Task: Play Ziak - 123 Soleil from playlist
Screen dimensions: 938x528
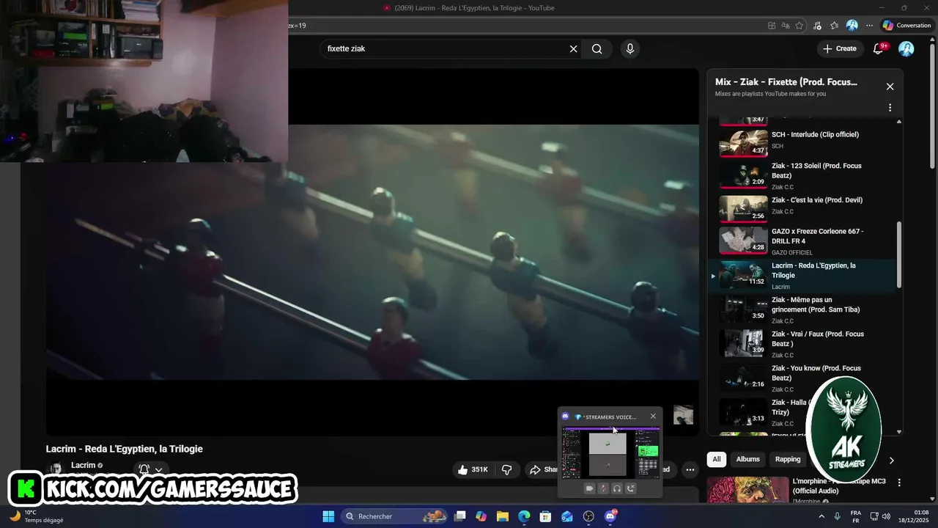Action: 802,176
